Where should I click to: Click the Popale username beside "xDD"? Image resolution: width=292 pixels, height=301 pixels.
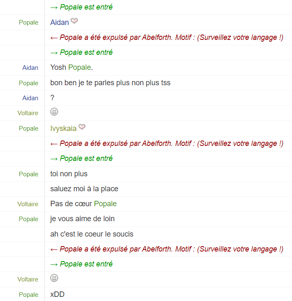tap(29, 295)
